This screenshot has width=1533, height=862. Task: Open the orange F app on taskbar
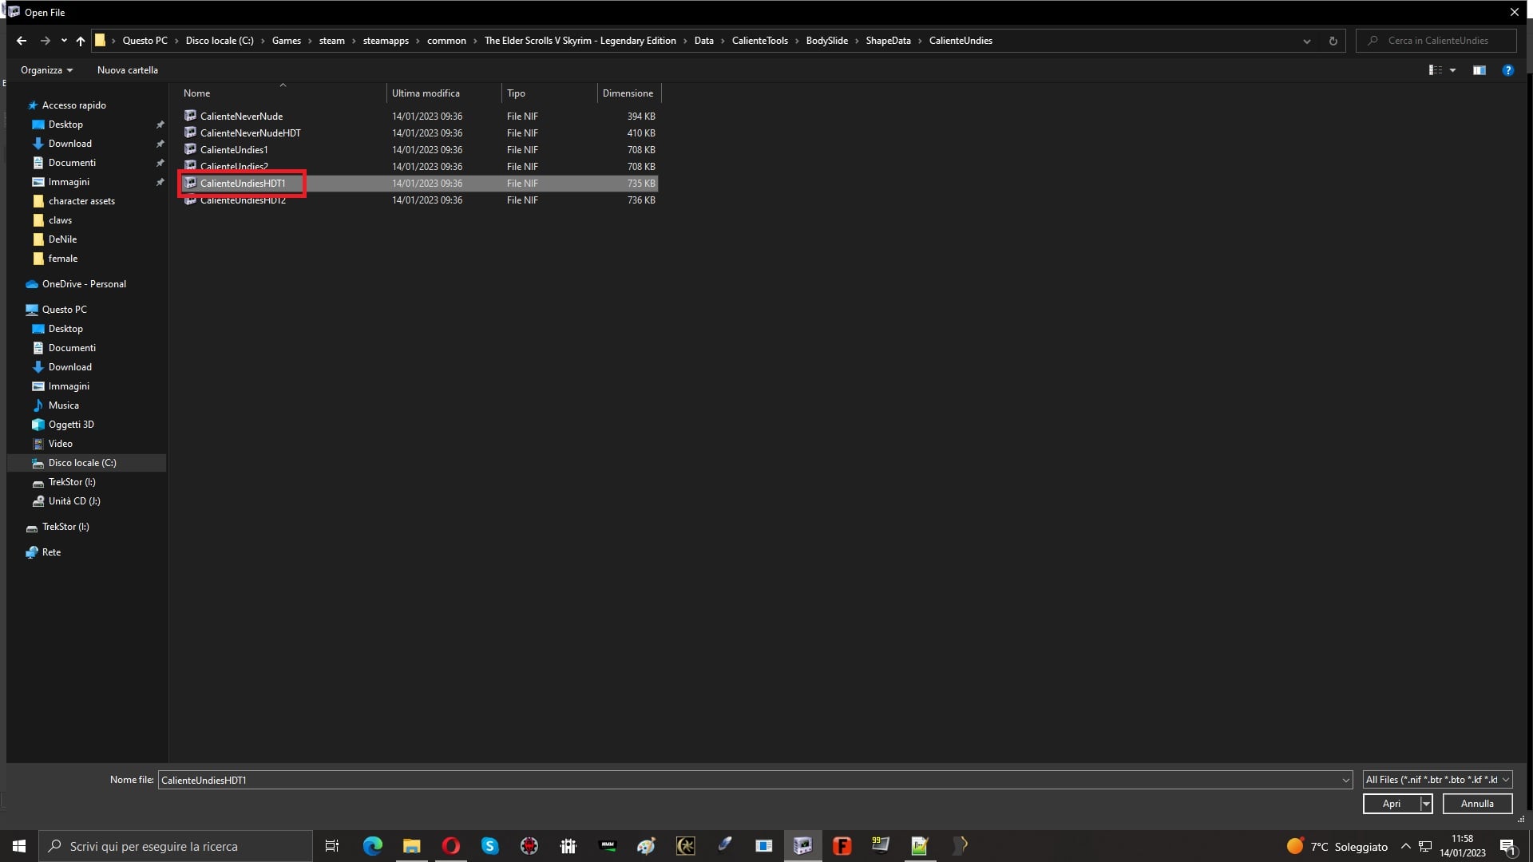pos(842,846)
